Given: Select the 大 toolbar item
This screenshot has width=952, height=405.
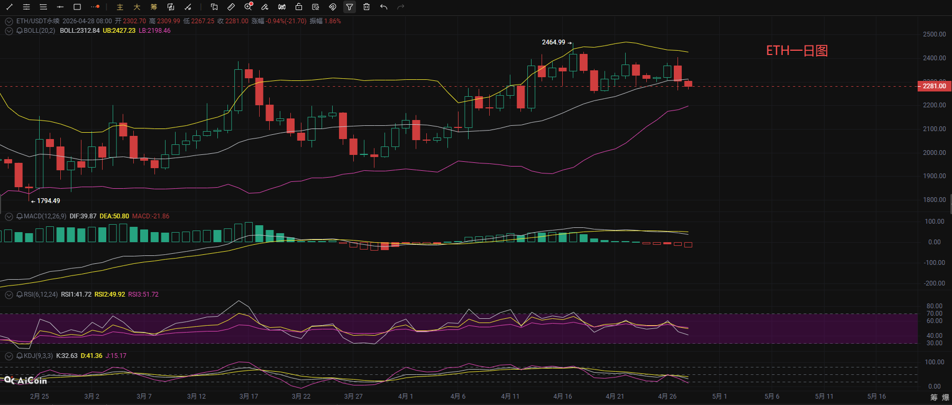Looking at the screenshot, I should (x=137, y=7).
